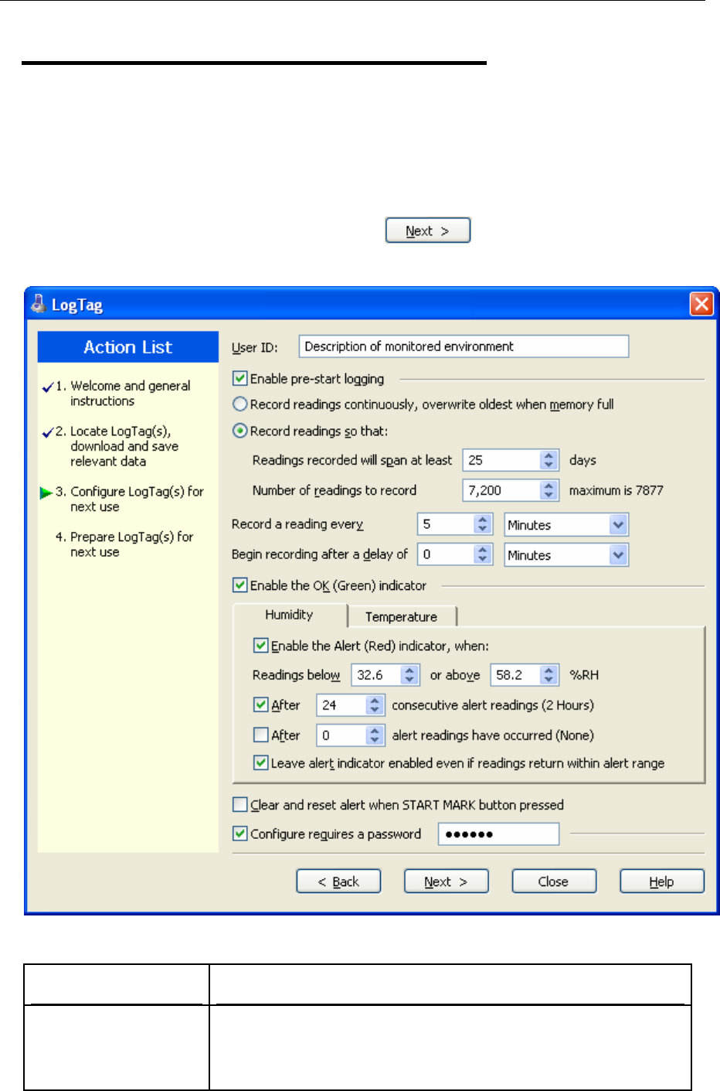Switch to the Humidity tab
The height and width of the screenshot is (1091, 720).
289,615
